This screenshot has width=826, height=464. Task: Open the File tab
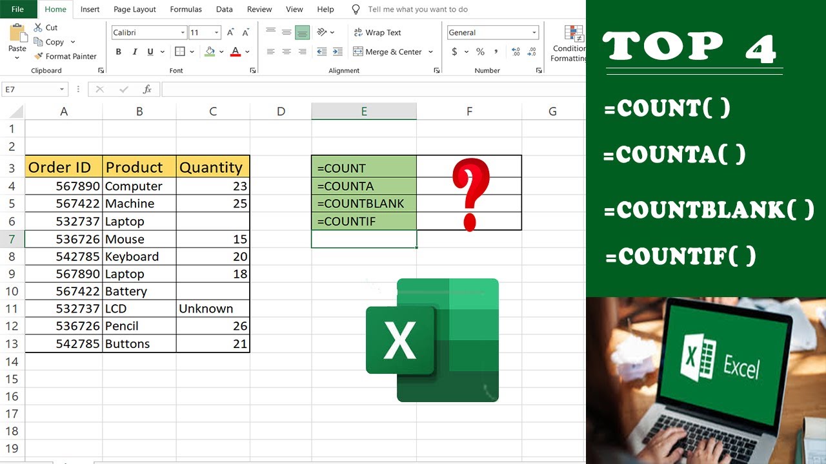(x=18, y=9)
